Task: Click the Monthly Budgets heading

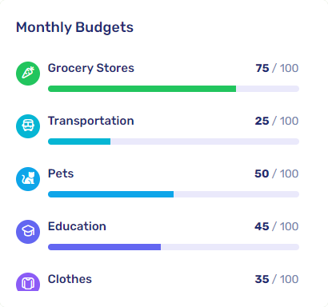Action: pyautogui.click(x=74, y=28)
